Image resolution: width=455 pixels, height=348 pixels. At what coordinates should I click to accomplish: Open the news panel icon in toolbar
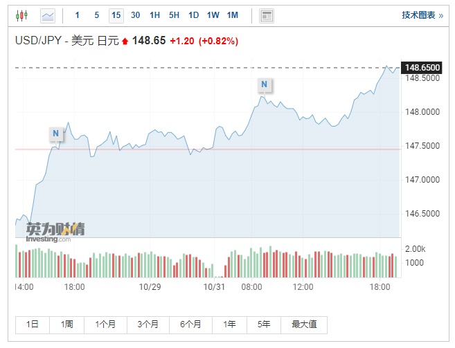click(266, 15)
